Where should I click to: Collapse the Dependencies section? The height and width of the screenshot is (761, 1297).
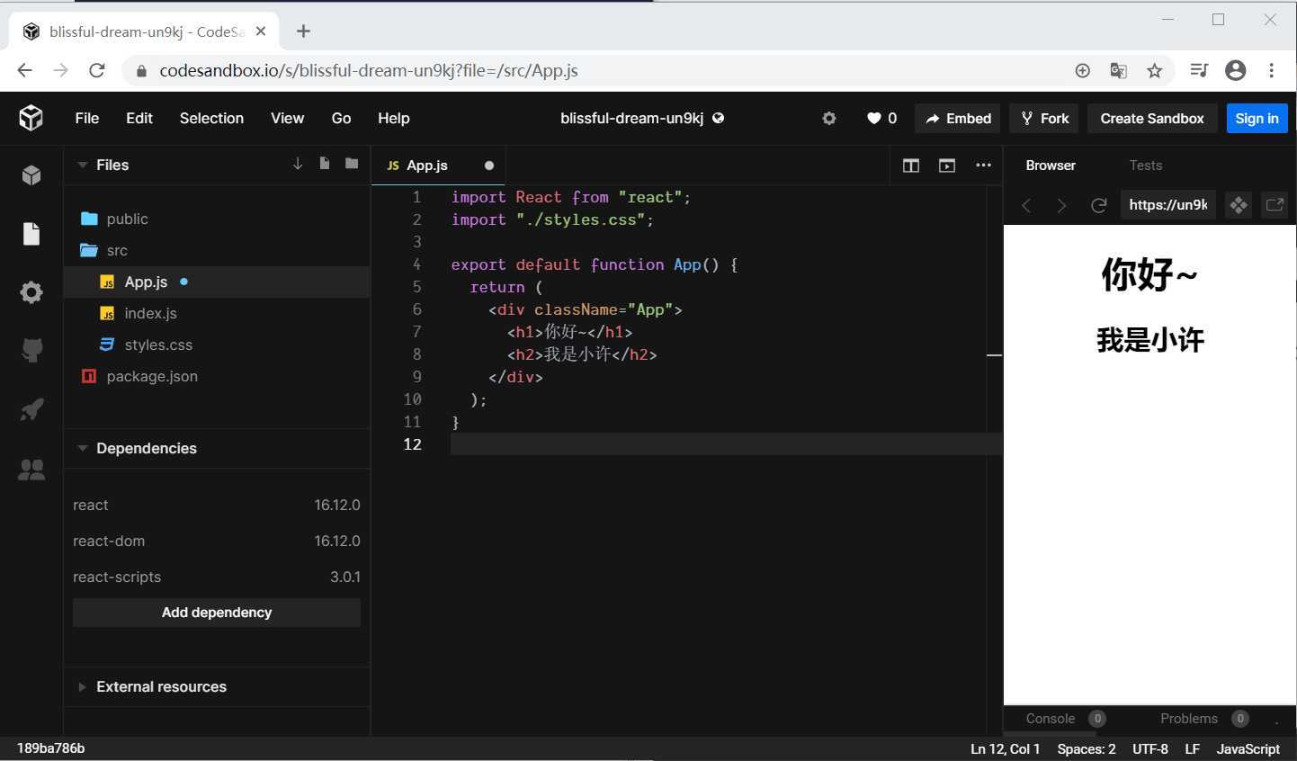[x=83, y=448]
